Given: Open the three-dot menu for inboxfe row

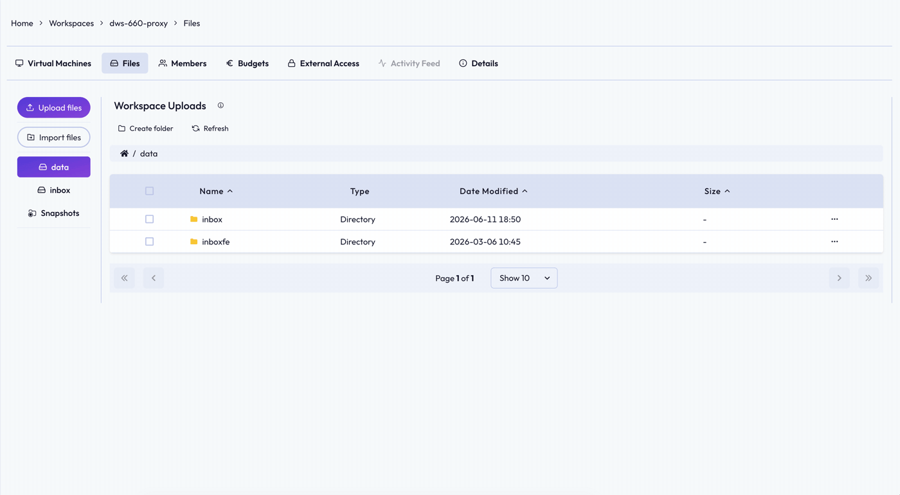Looking at the screenshot, I should pyautogui.click(x=834, y=242).
